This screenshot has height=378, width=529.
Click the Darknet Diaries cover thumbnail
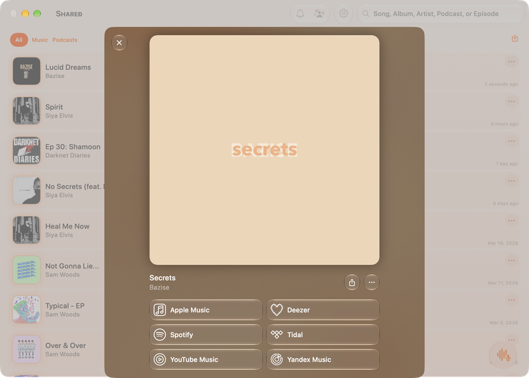pyautogui.click(x=26, y=151)
